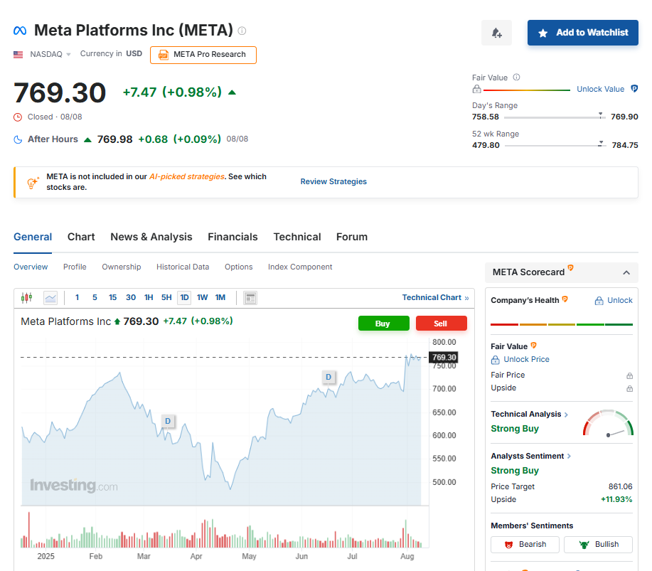Viewport: 652px width, 571px height.
Task: Open the Forum tab
Action: click(352, 237)
